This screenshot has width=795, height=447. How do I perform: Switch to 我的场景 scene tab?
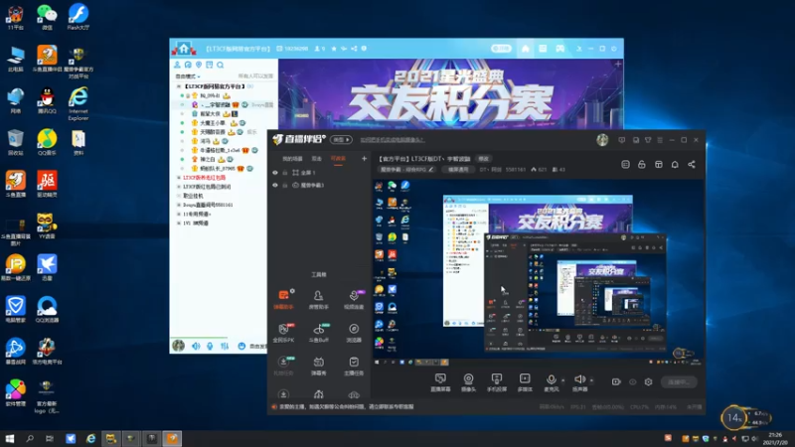click(x=292, y=159)
